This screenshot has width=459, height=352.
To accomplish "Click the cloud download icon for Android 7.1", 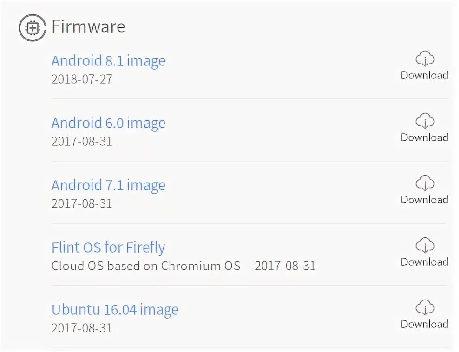I will coord(425,183).
